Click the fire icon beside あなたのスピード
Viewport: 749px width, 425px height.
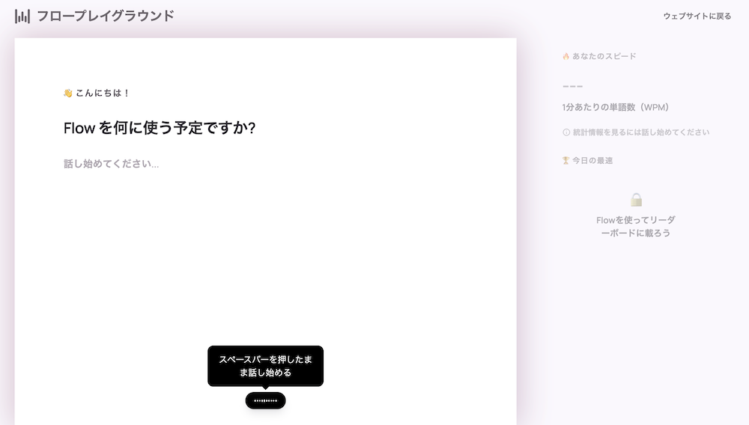[x=566, y=56]
